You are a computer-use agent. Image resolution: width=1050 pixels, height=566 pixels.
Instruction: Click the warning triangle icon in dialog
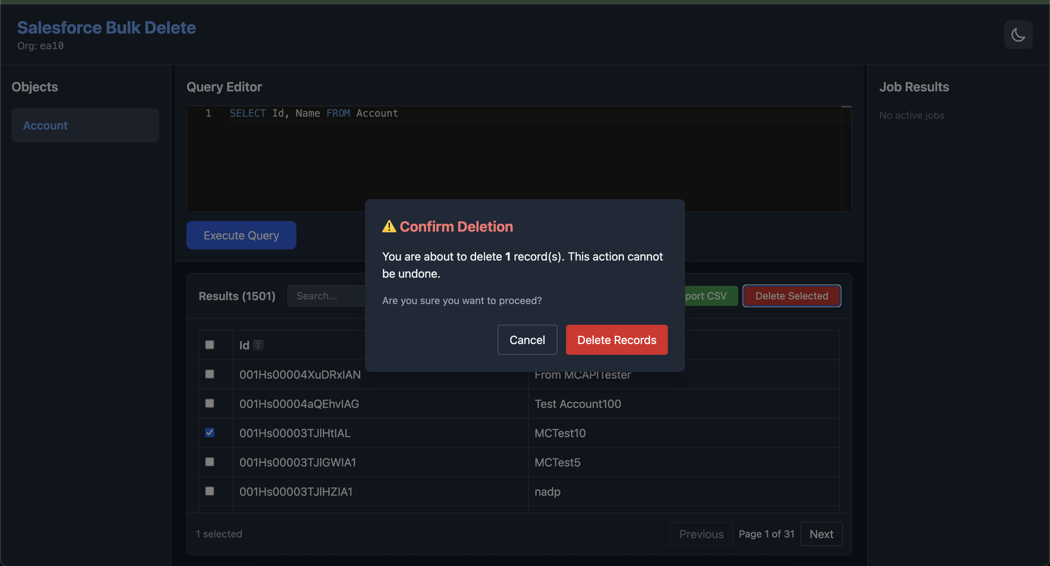(389, 226)
